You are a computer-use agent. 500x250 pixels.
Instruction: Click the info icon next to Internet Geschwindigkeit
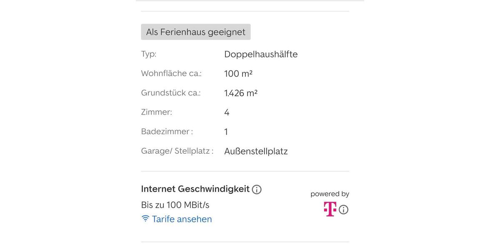coord(257,189)
